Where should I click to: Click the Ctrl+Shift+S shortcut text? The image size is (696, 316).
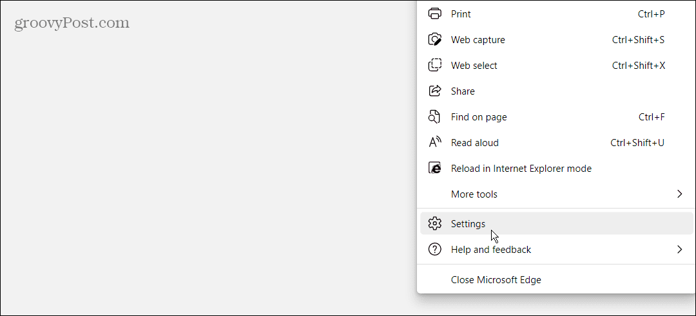(x=638, y=39)
